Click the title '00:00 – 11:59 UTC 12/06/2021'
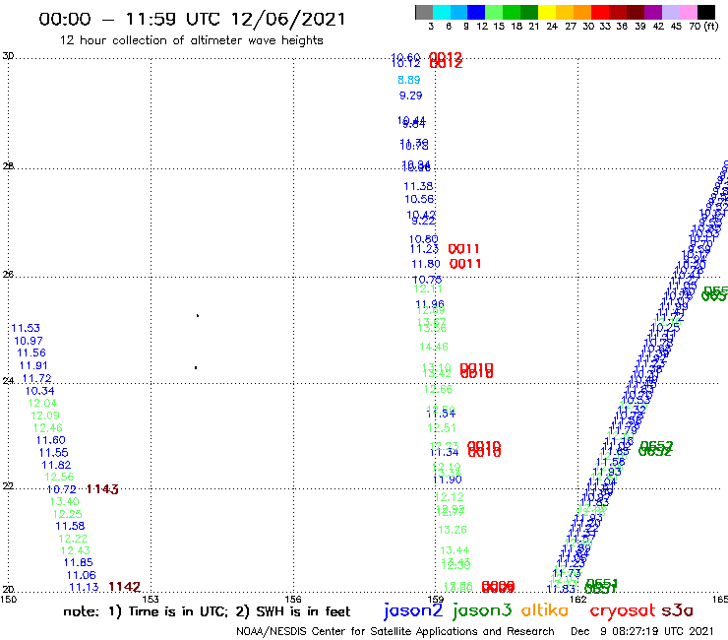The height and width of the screenshot is (640, 728). click(x=192, y=19)
